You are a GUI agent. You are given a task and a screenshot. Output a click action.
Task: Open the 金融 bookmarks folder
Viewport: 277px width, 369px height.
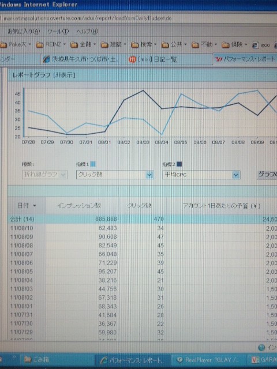(83, 44)
